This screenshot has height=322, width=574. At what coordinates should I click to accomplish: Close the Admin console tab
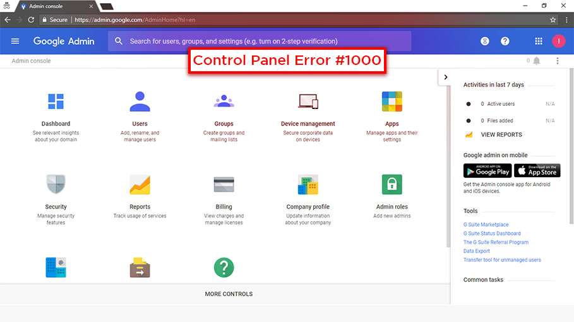coord(91,6)
